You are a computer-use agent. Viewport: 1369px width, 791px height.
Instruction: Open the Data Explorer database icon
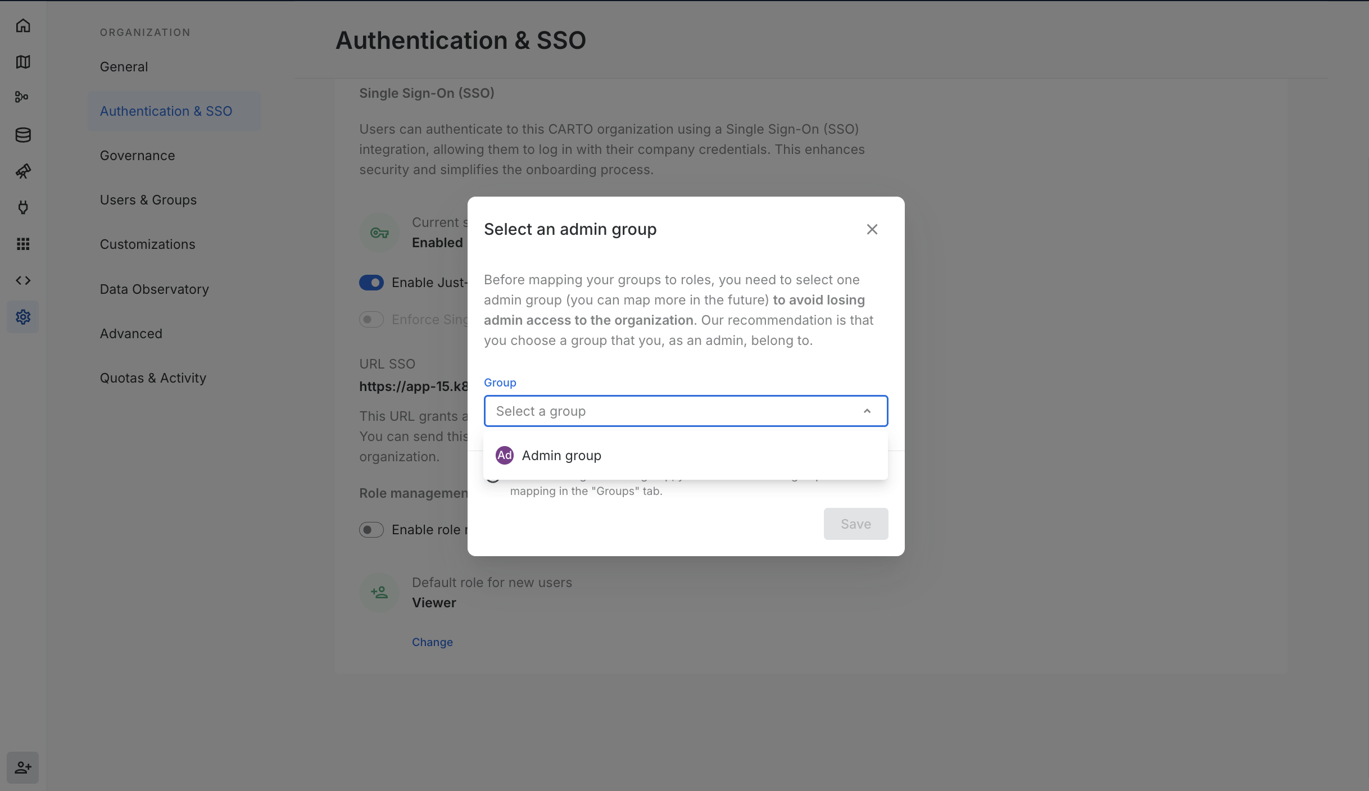point(23,135)
